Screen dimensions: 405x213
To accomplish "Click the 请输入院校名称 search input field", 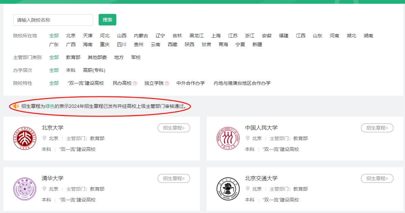I will [53, 20].
